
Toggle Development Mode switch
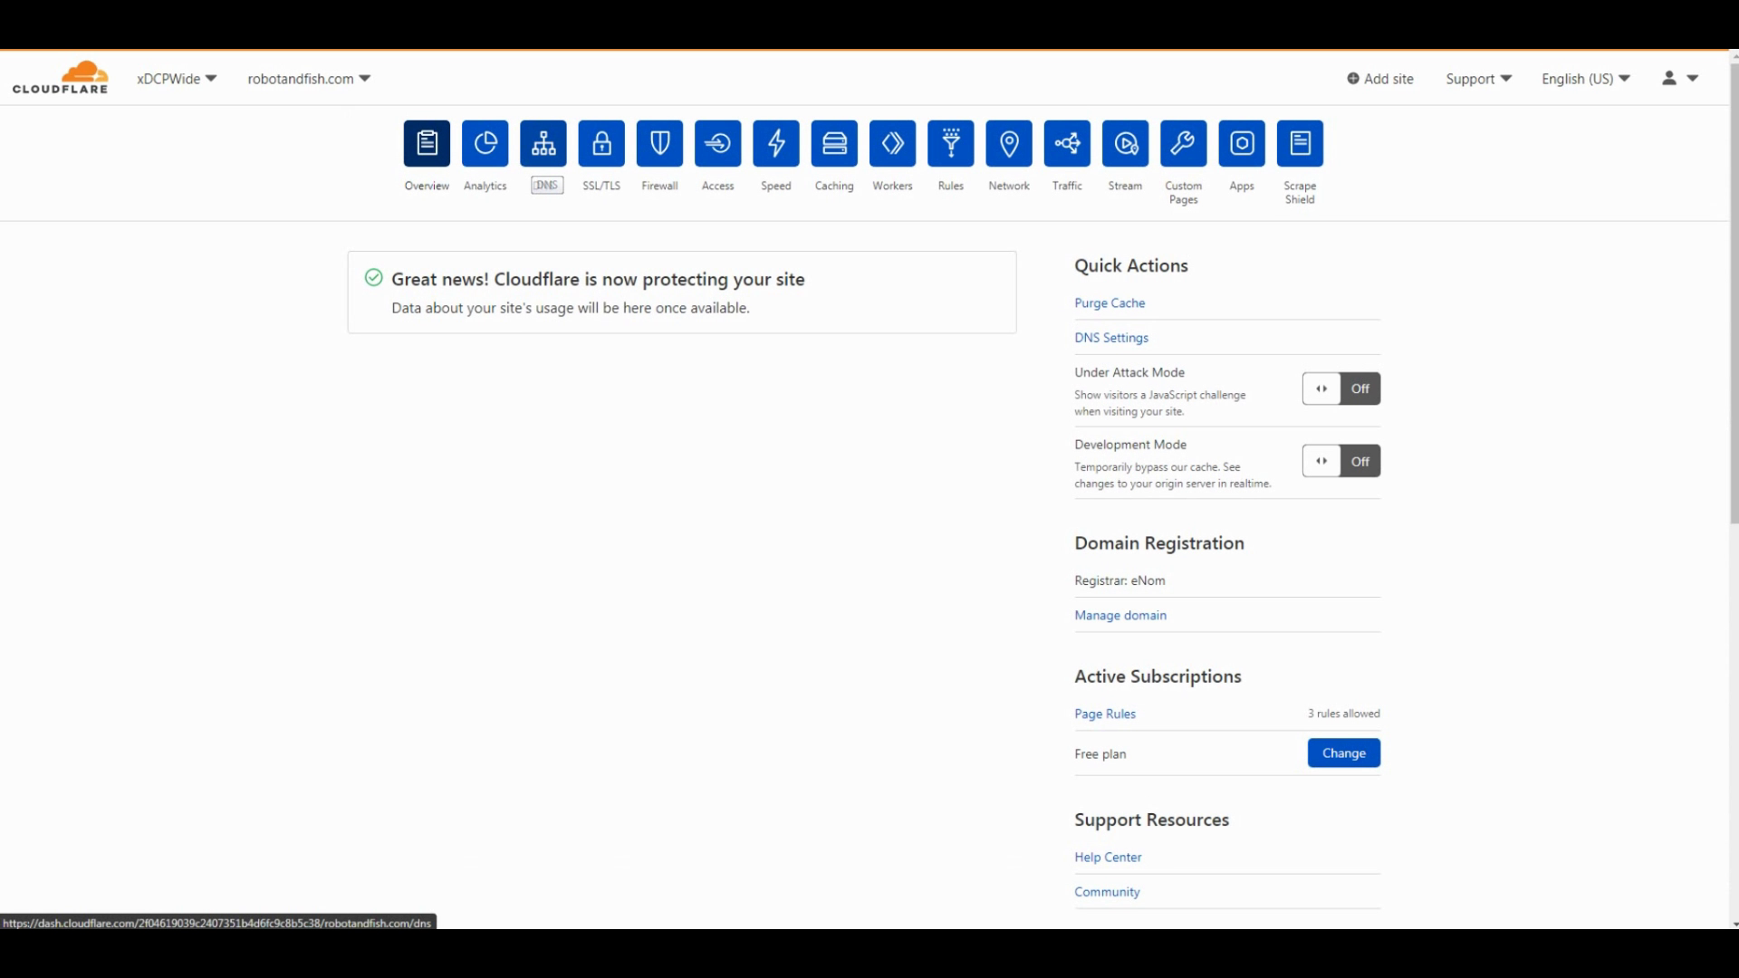[1340, 461]
